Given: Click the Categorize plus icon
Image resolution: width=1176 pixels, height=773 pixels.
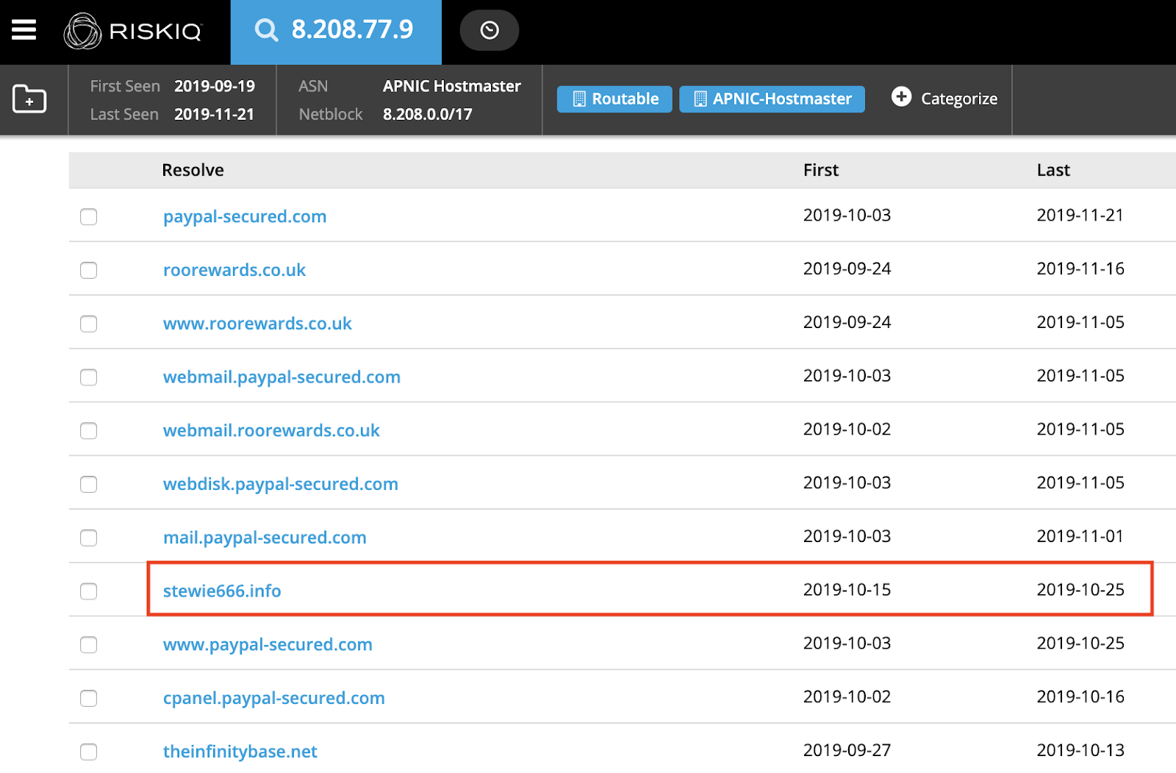Looking at the screenshot, I should pyautogui.click(x=901, y=97).
